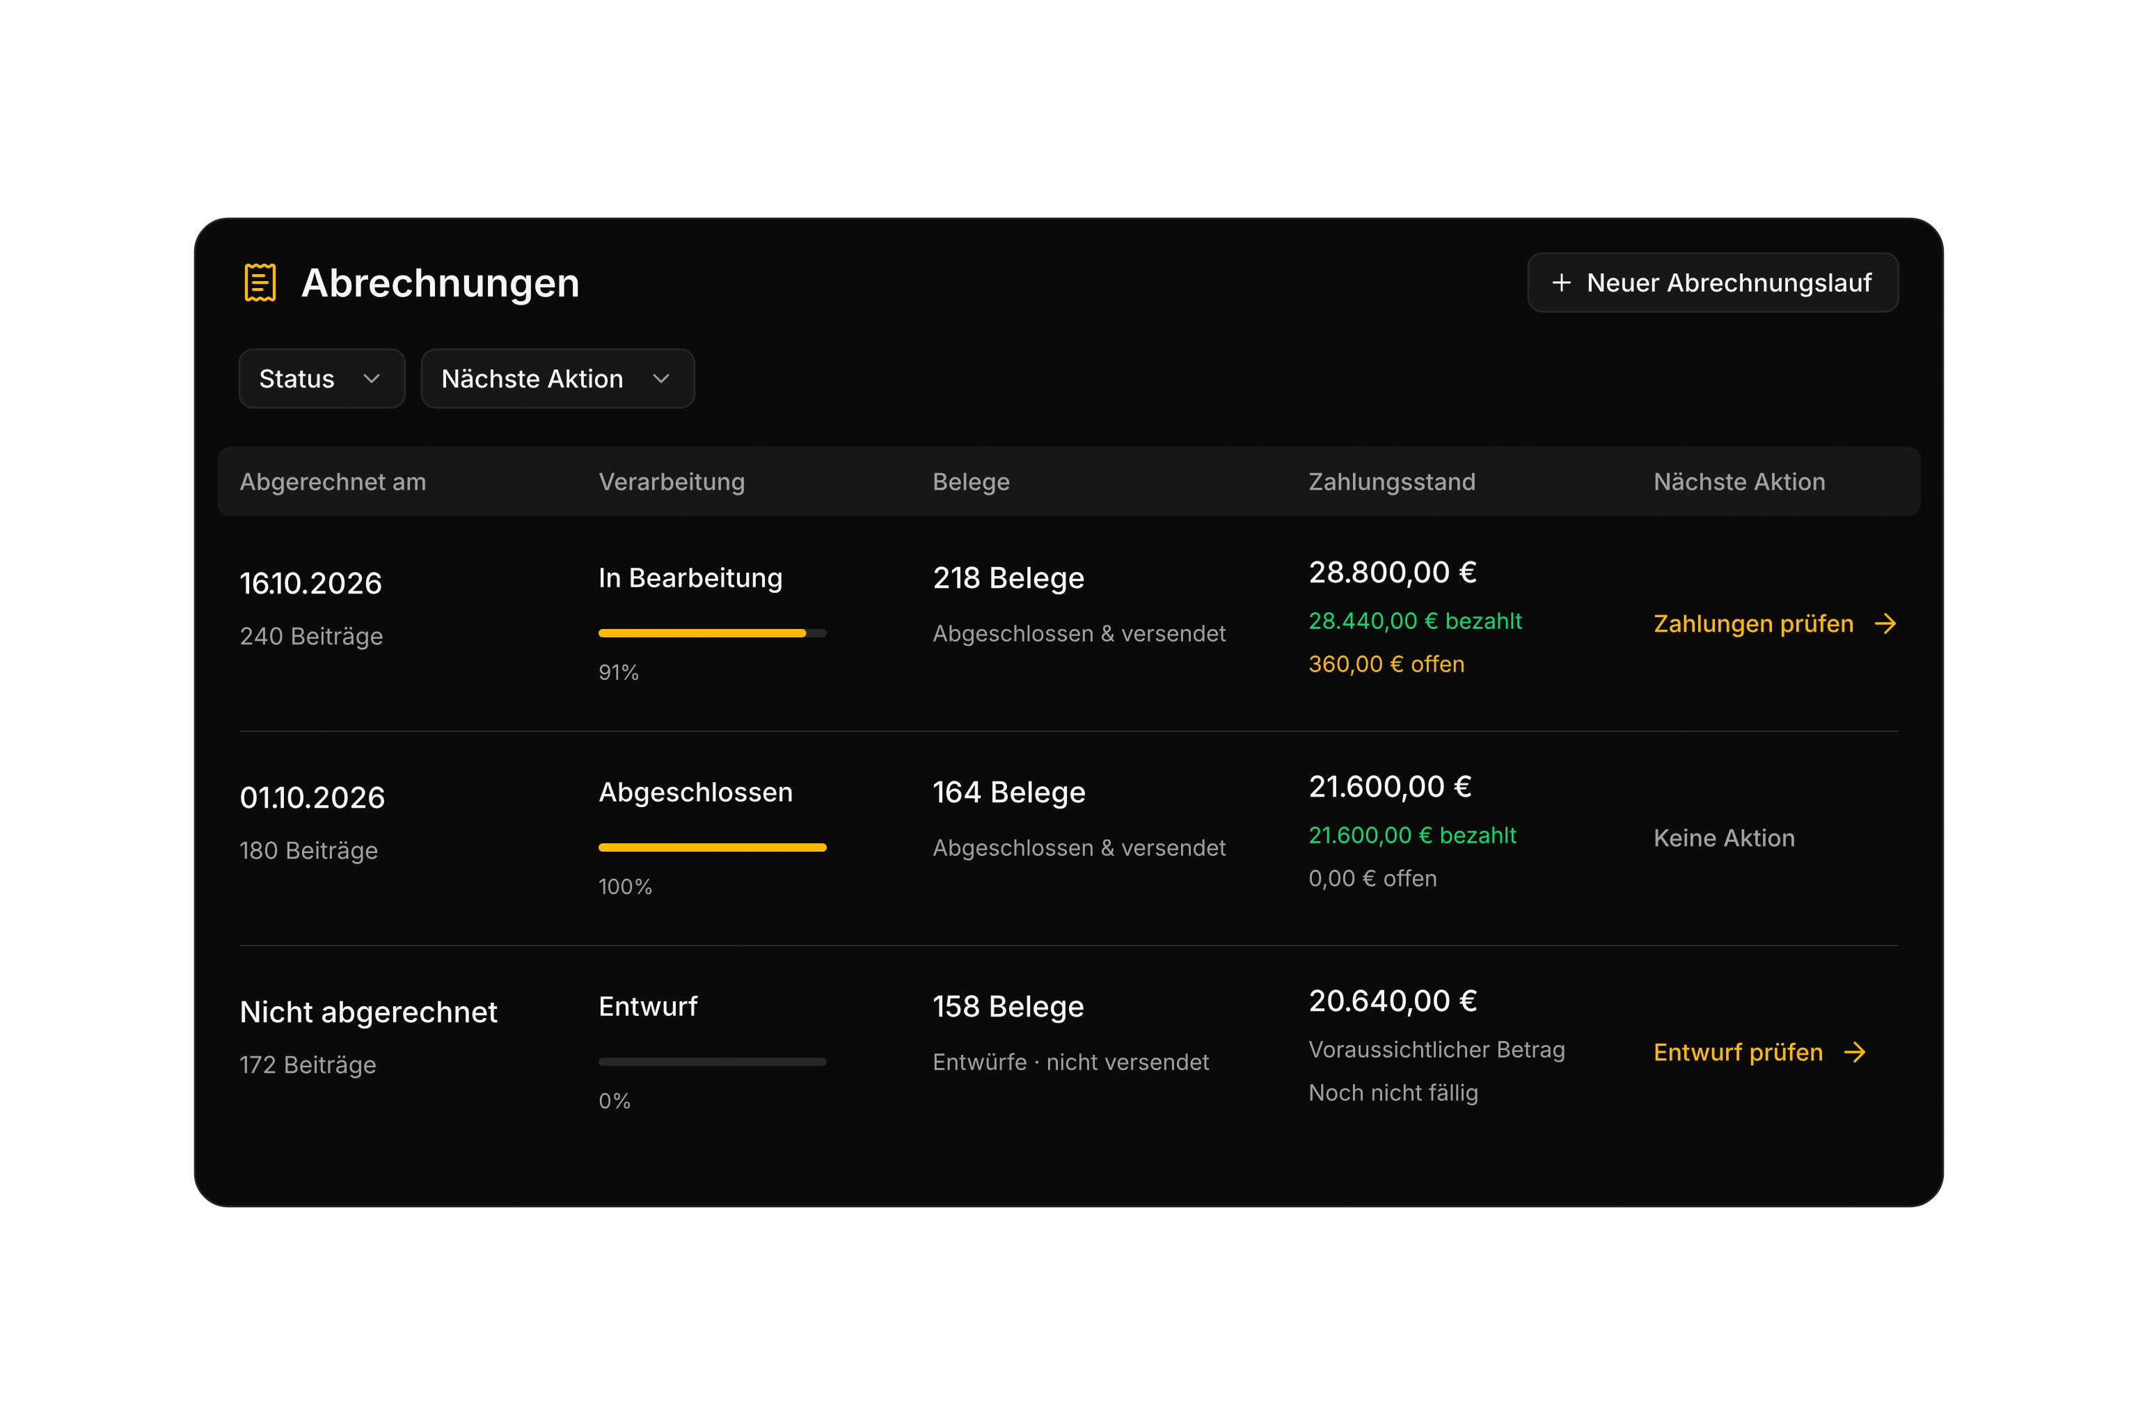This screenshot has width=2138, height=1425.
Task: Click the In Bearbeitung status
Action: [690, 578]
